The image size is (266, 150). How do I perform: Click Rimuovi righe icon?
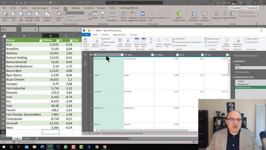[x=143, y=42]
